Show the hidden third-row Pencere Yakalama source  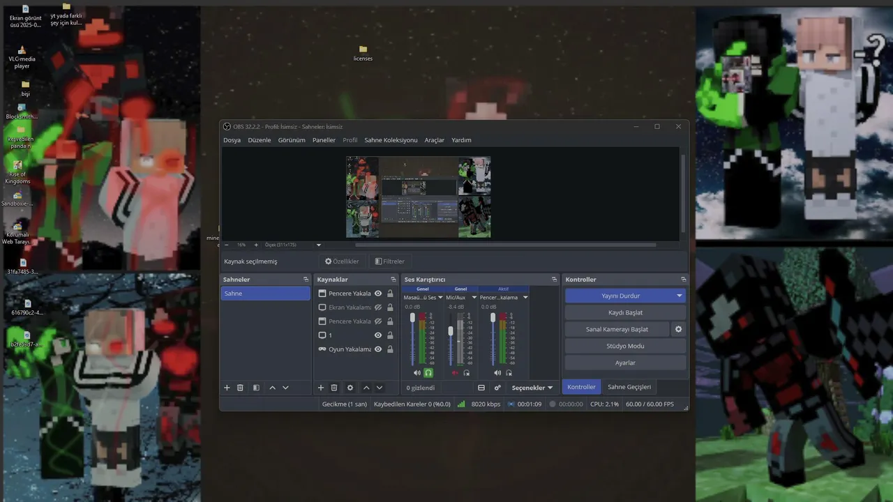[378, 321]
